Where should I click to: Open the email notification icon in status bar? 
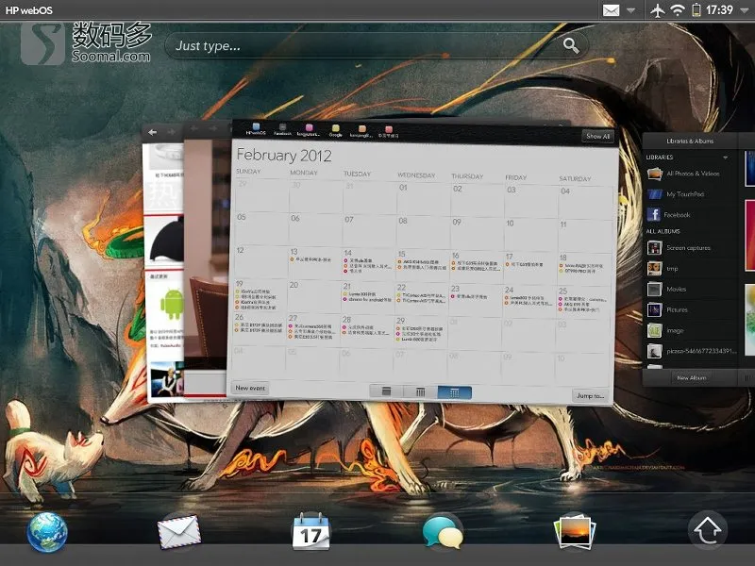click(611, 10)
